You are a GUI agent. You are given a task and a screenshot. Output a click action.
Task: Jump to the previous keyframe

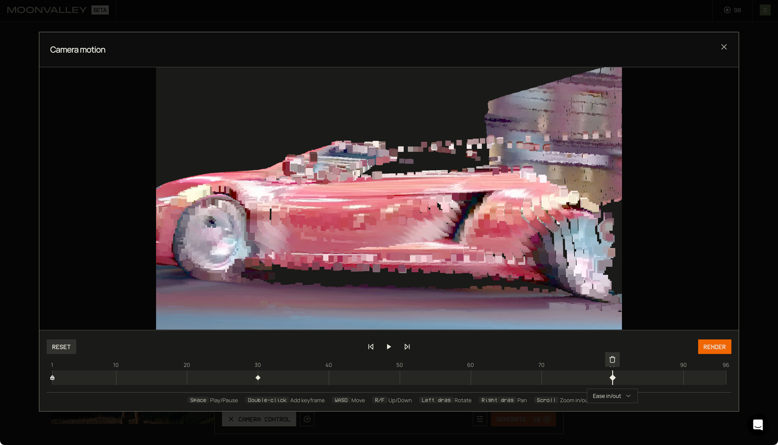click(371, 347)
